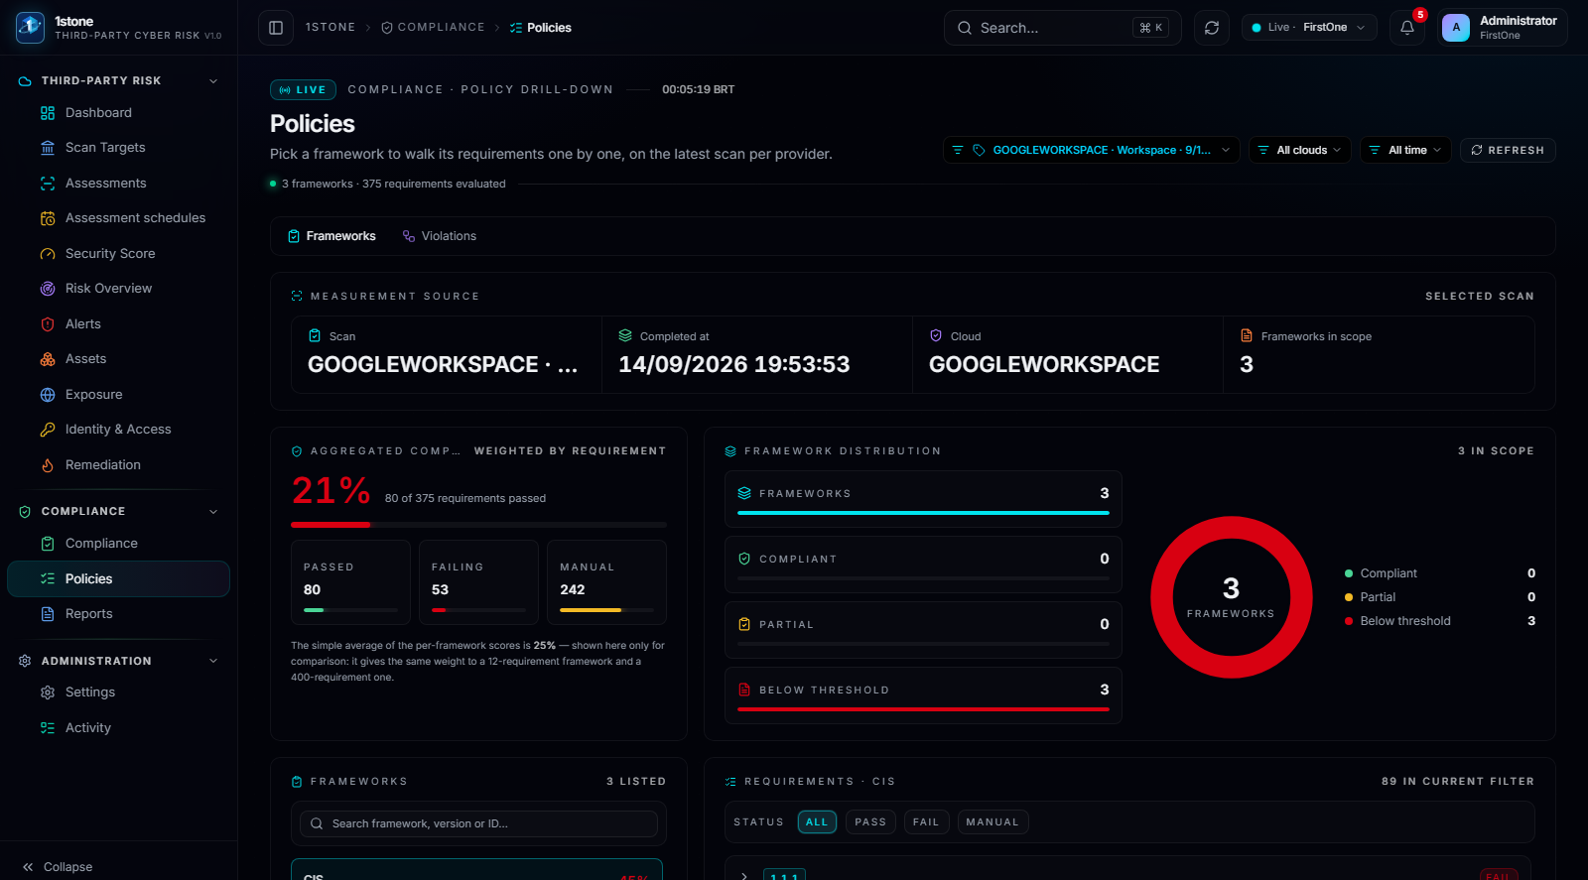
Task: Collapse the Third-Party Risk section
Action: [x=213, y=81]
